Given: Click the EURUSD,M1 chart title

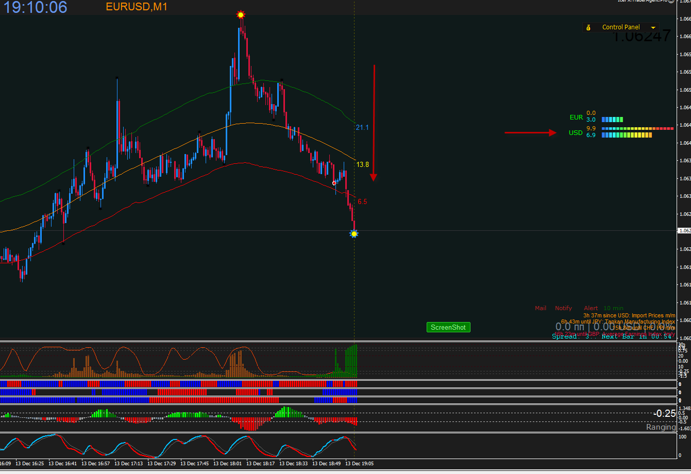Looking at the screenshot, I should click(137, 7).
